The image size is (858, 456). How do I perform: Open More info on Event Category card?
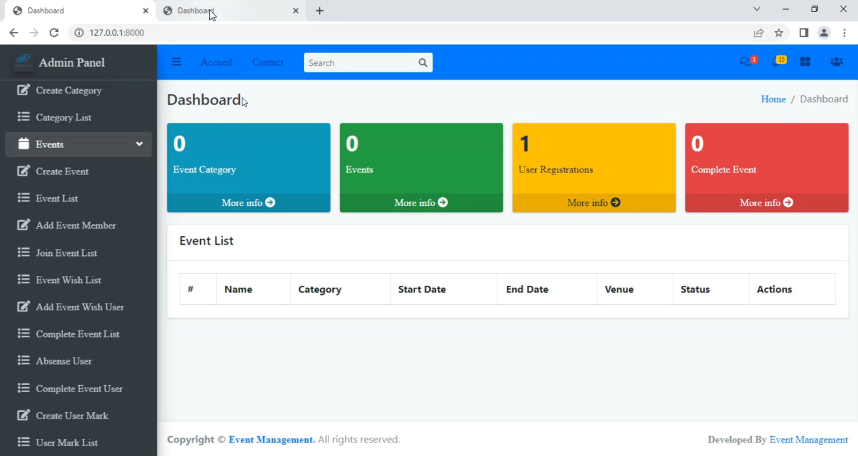[x=248, y=203]
